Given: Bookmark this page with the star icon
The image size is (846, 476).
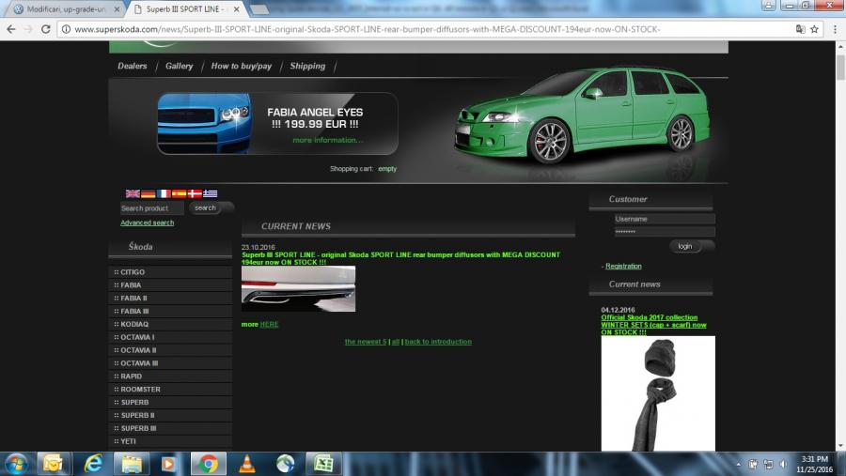Looking at the screenshot, I should 814,29.
